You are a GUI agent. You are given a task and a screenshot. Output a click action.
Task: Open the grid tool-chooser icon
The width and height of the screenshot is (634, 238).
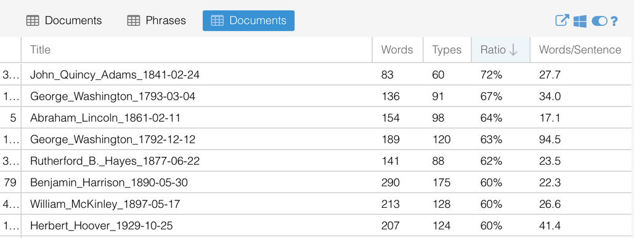click(580, 21)
